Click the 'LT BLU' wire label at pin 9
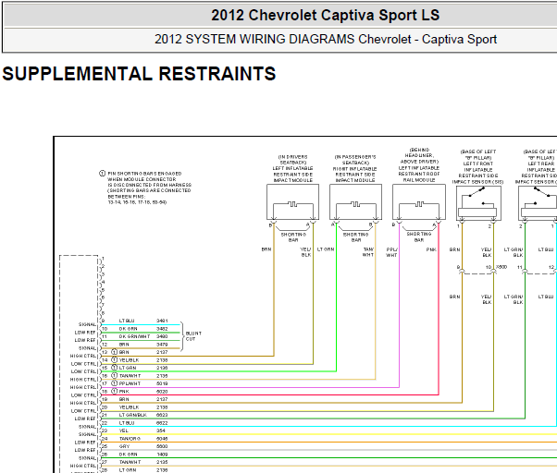 (x=127, y=321)
